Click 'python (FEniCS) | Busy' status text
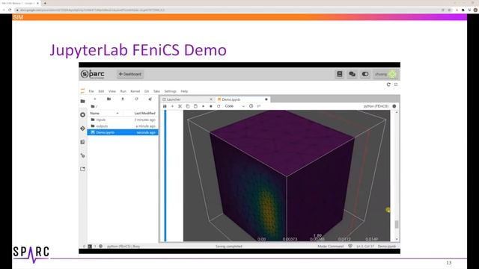This screenshot has height=269, width=479. coord(123,246)
